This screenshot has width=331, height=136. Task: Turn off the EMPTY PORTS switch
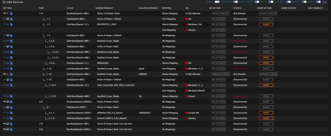tap(257, 2)
